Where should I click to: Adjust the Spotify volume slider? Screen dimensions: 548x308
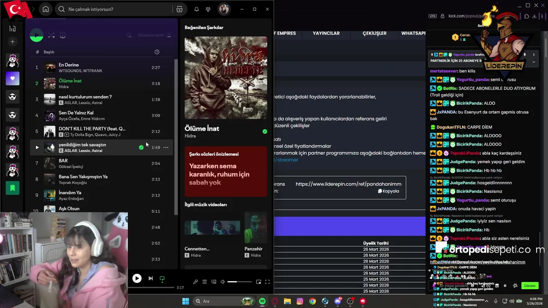point(239,282)
